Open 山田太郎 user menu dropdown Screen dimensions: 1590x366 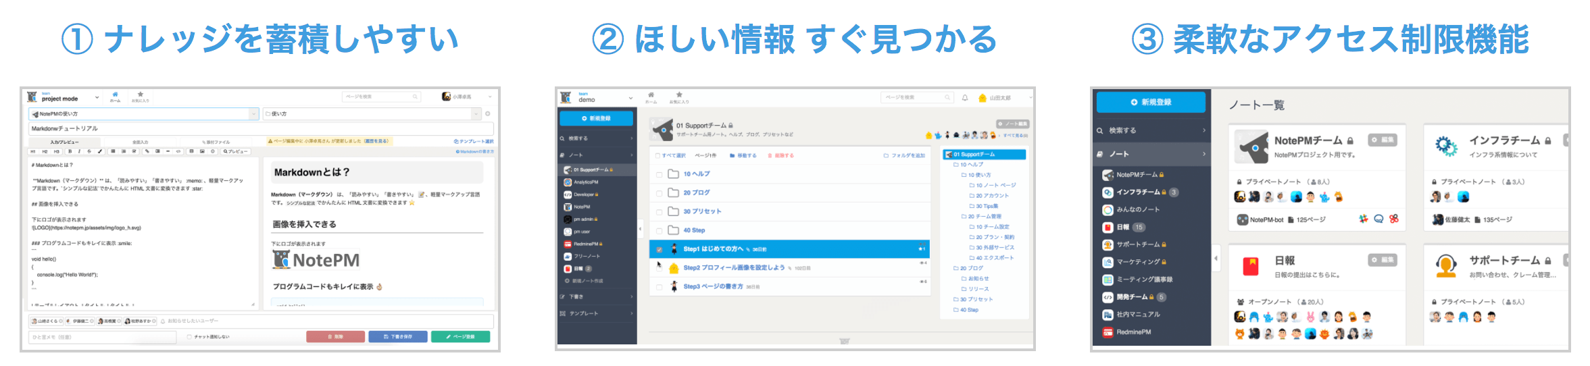point(1030,98)
